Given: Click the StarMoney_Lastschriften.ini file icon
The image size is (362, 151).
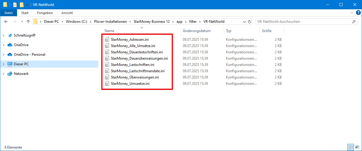Looking at the screenshot, I should pos(107,65).
